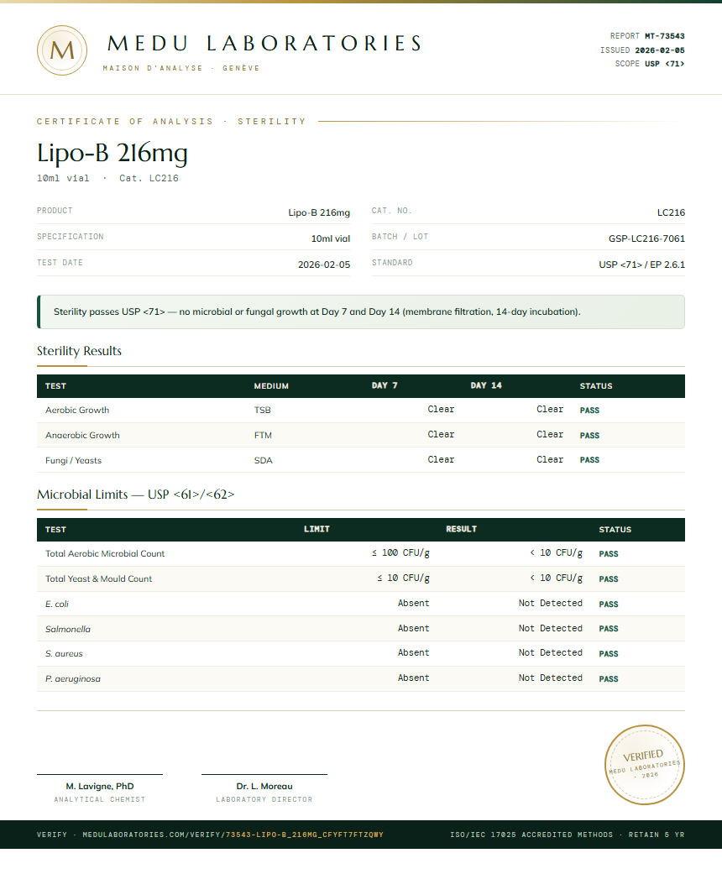Click the ≤ 10 CFU/g limit cell
The height and width of the screenshot is (874, 722).
click(x=403, y=578)
